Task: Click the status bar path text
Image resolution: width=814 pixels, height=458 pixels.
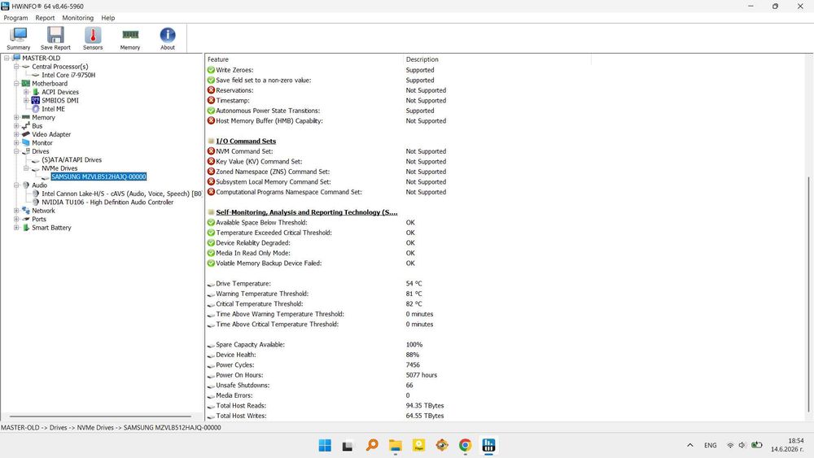Action: point(111,427)
